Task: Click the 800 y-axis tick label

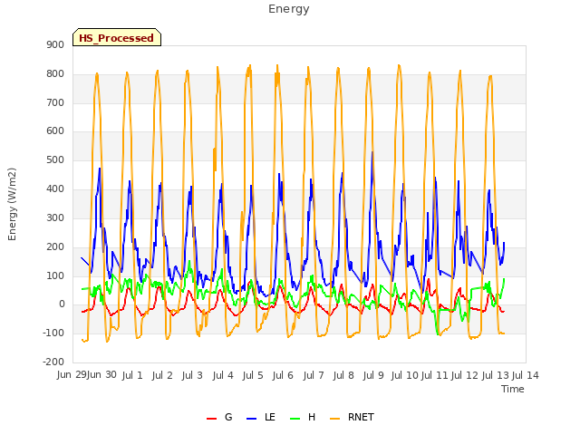Action: coord(55,74)
